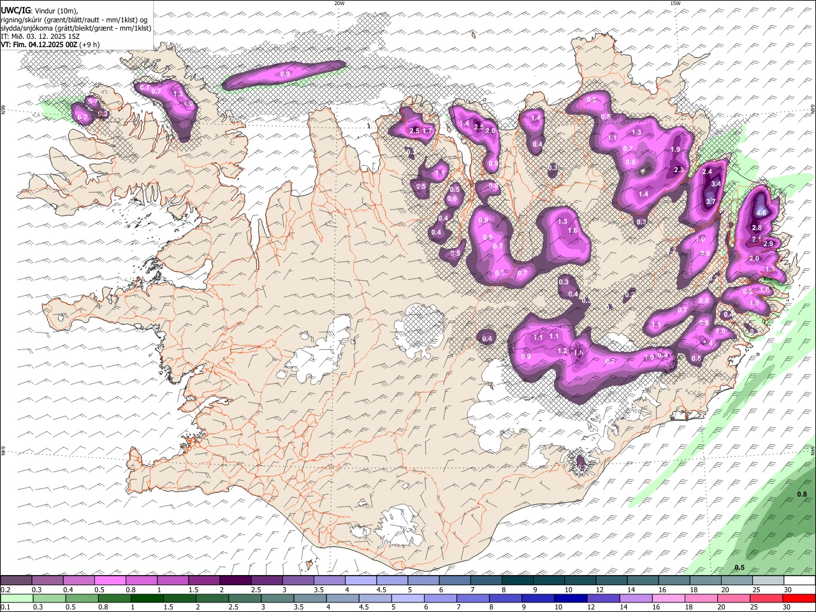
Task: Select the darkest green 1–1.5 swatch in bottom legend
Action: 147,599
